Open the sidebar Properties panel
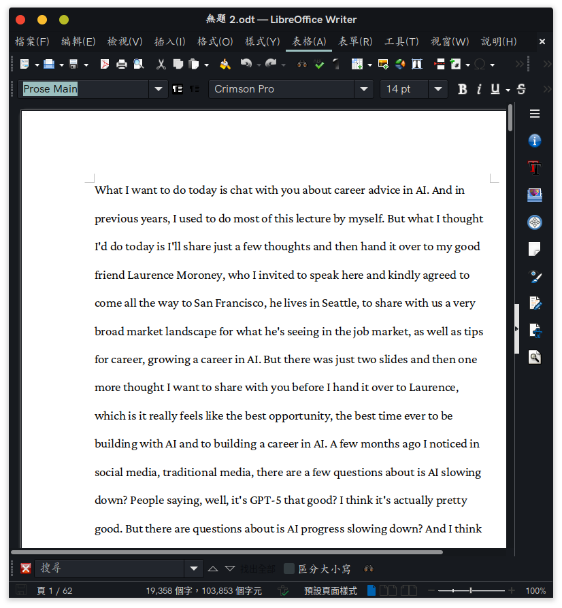This screenshot has height=608, width=562. click(x=535, y=141)
